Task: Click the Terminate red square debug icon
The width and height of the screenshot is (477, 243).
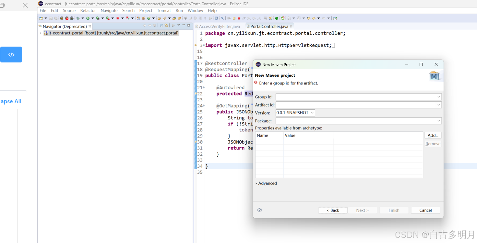Action: coord(239,18)
